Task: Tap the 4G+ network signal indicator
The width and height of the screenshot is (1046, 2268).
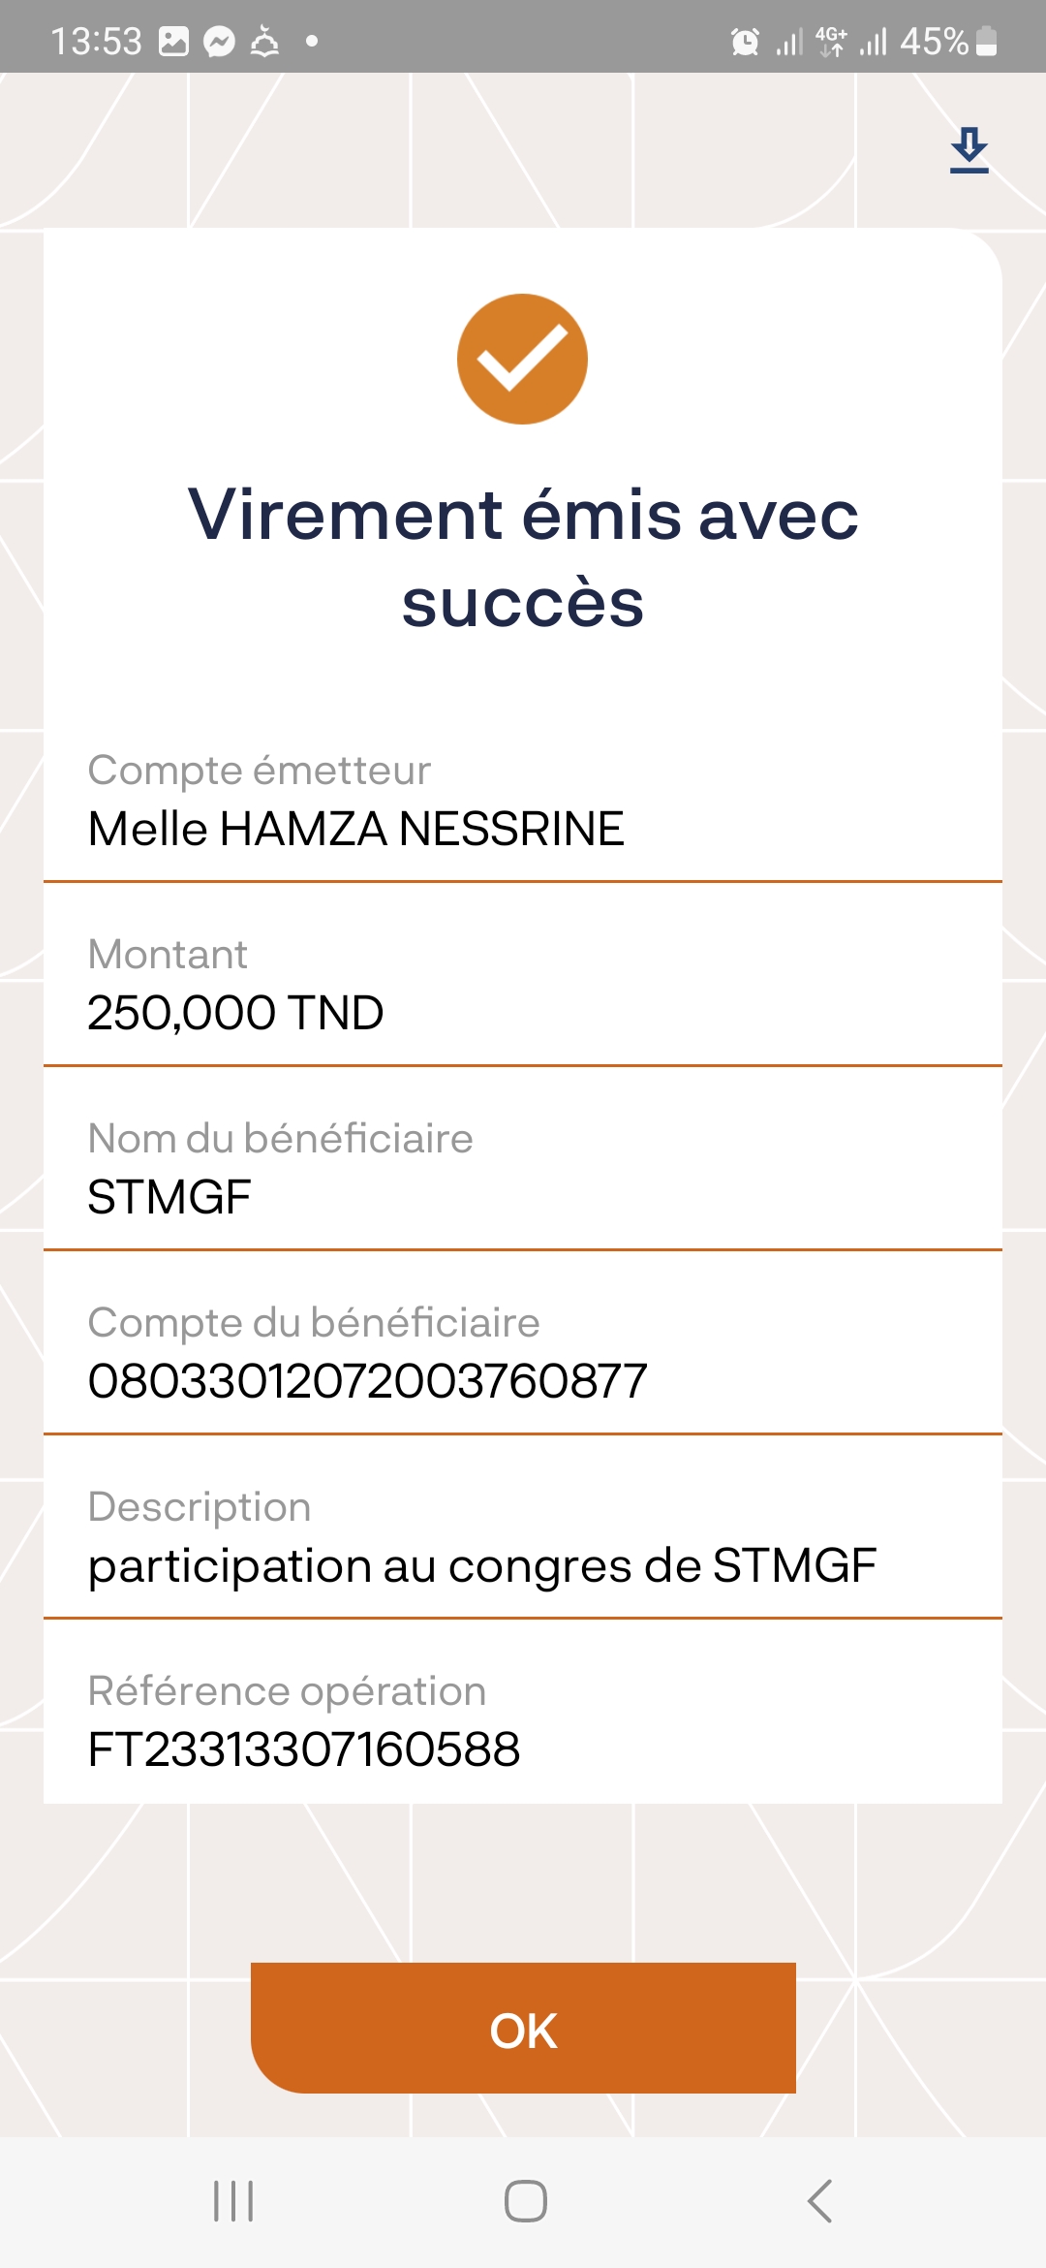Action: pos(831,42)
